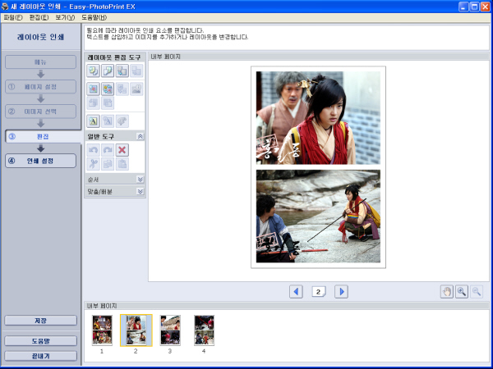The width and height of the screenshot is (493, 369).
Task: Select page 4 thumbnail
Action: click(x=204, y=330)
